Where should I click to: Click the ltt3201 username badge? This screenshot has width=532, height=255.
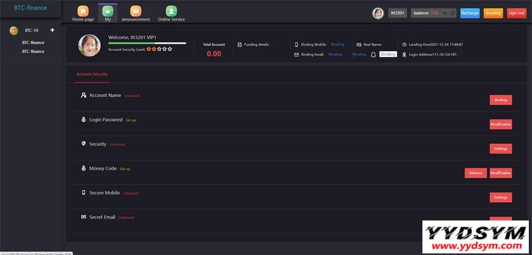pos(397,13)
